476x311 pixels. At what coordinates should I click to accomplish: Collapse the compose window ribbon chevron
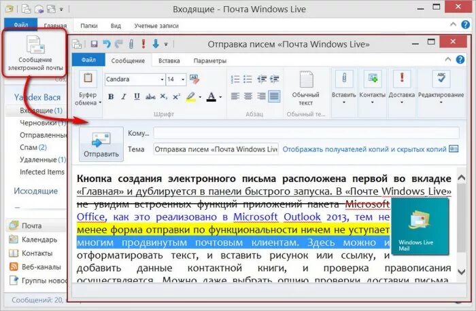[x=448, y=59]
